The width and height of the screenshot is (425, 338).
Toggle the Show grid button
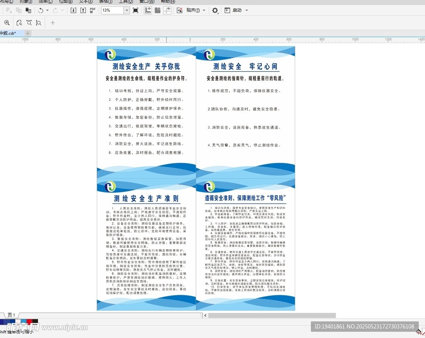click(158, 10)
